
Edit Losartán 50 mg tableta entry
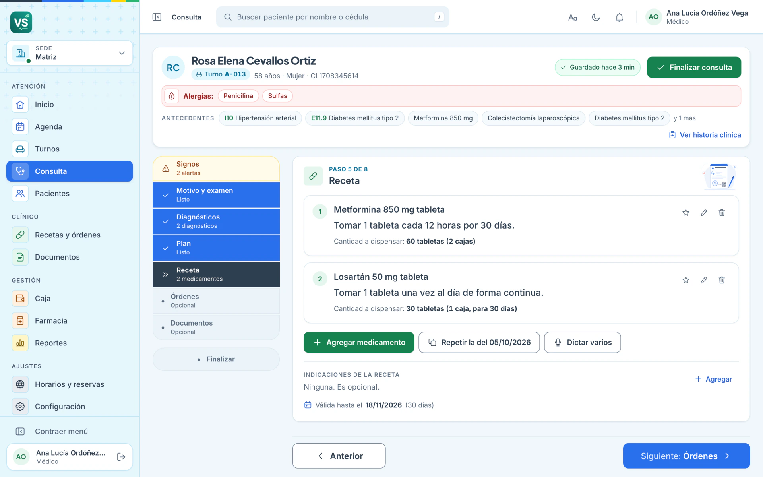click(704, 280)
